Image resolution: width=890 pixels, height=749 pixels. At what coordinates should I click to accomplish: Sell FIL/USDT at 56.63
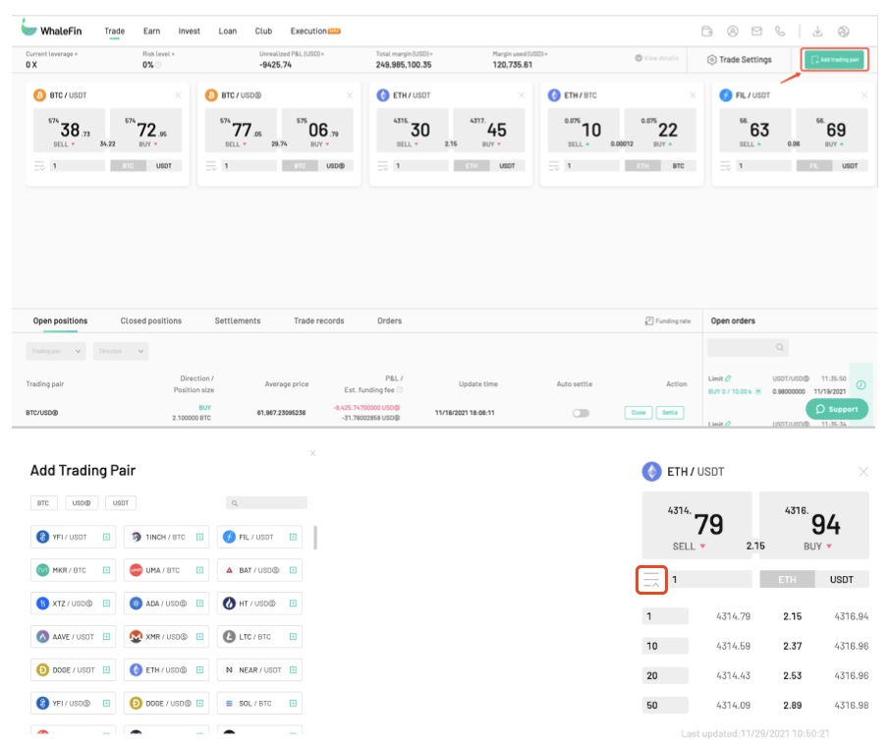click(x=754, y=131)
